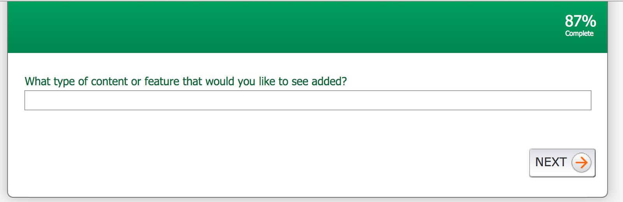Click the word "What" starting the question
This screenshot has width=623, height=202.
(38, 81)
